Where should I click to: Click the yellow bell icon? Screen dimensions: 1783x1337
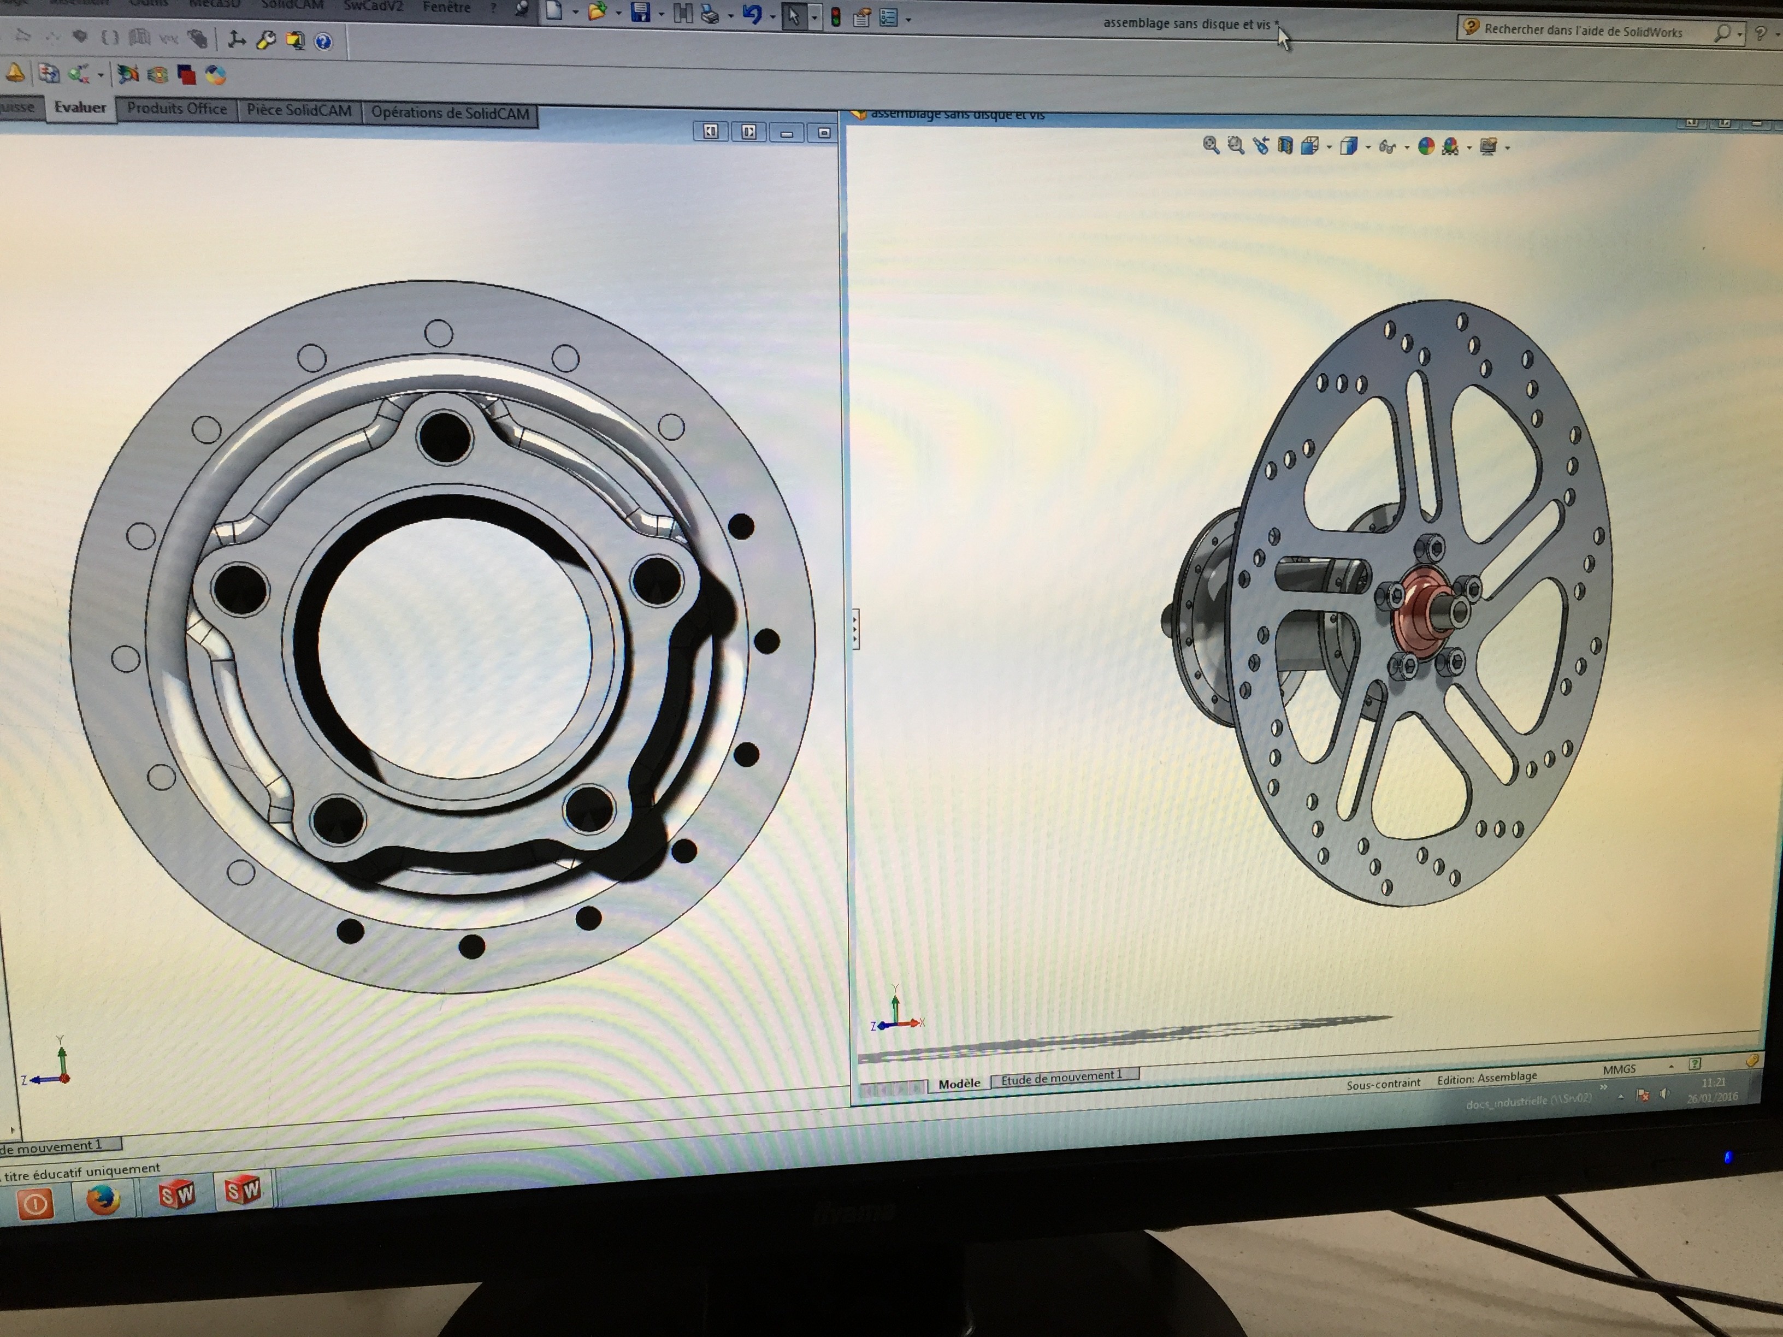tap(15, 74)
